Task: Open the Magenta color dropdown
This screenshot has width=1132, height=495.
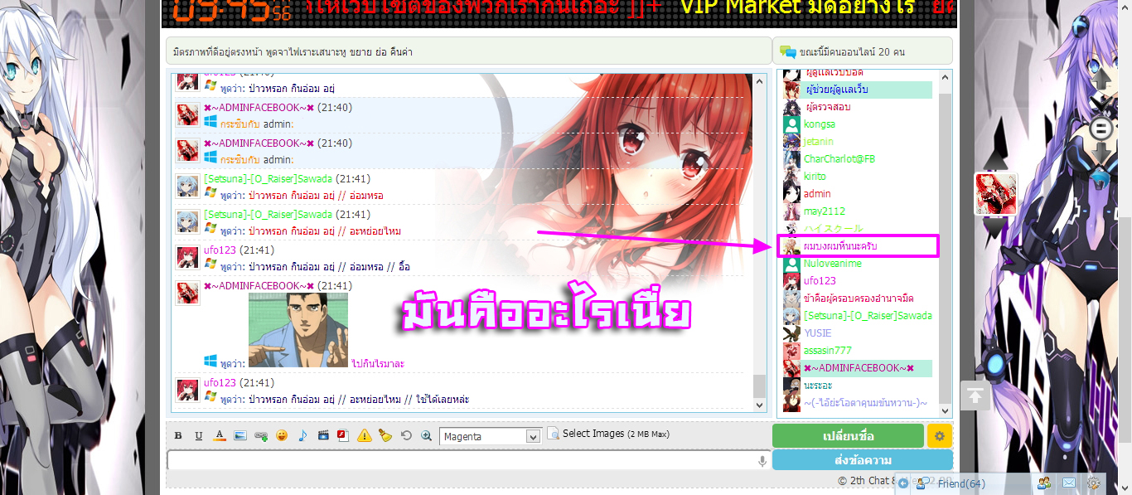Action: [x=491, y=436]
